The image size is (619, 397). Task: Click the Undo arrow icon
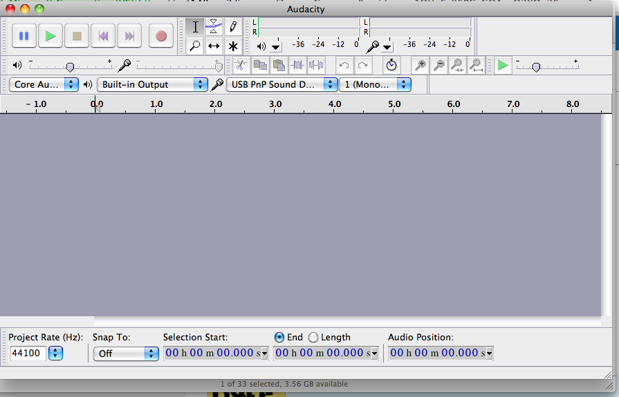click(x=344, y=65)
